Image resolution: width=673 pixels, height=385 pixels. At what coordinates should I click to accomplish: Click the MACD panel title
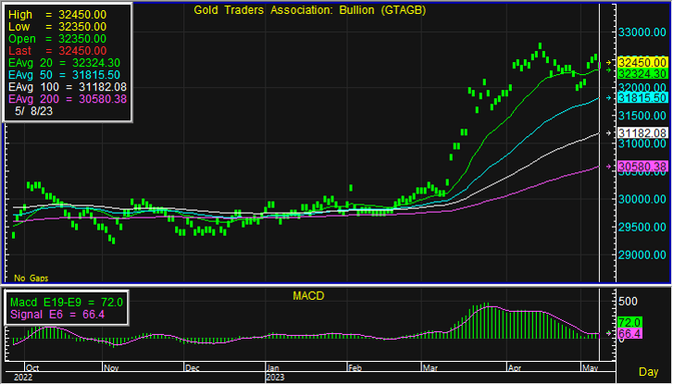coord(305,295)
